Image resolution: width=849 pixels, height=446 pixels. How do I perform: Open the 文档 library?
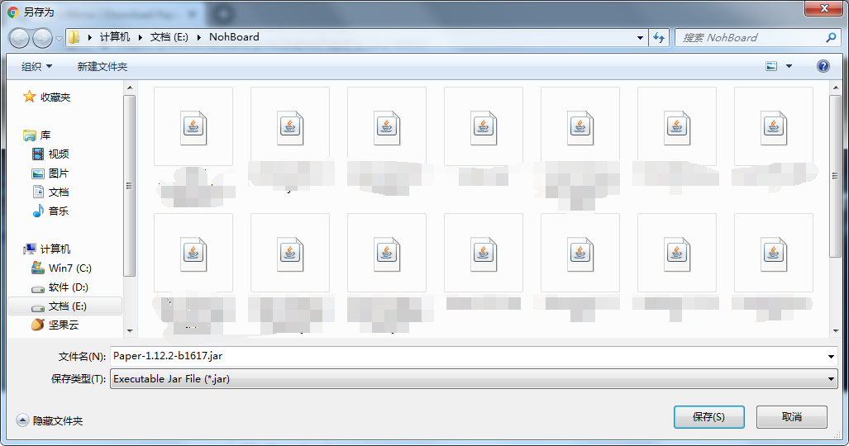tap(51, 192)
